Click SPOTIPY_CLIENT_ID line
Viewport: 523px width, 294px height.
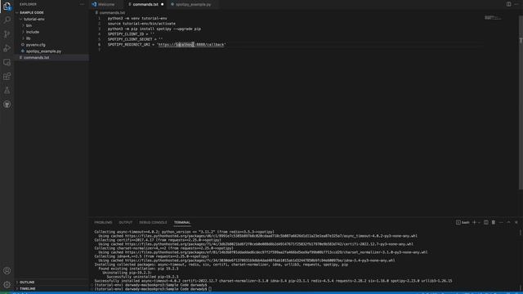(131, 34)
